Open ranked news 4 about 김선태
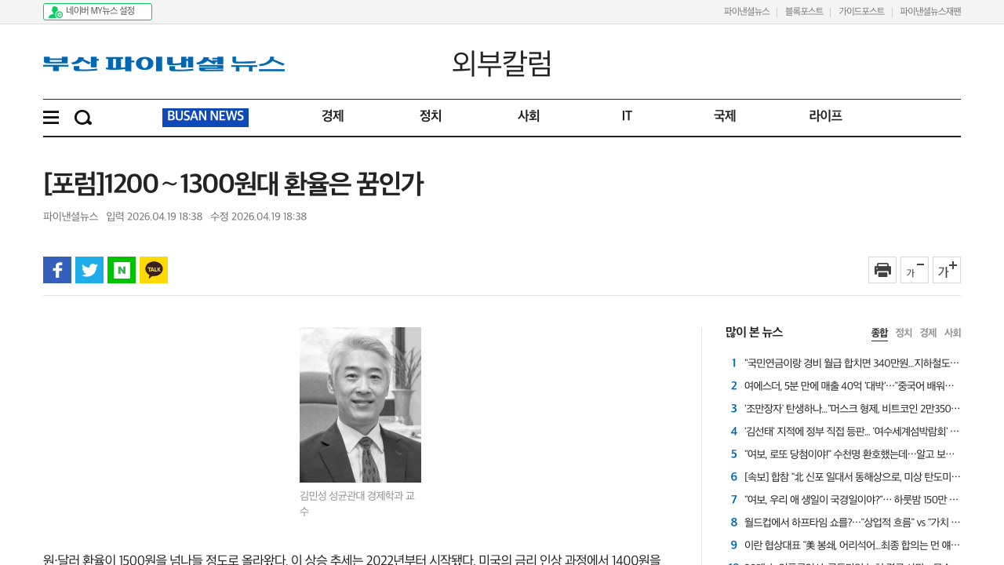This screenshot has height=565, width=1004. point(852,432)
